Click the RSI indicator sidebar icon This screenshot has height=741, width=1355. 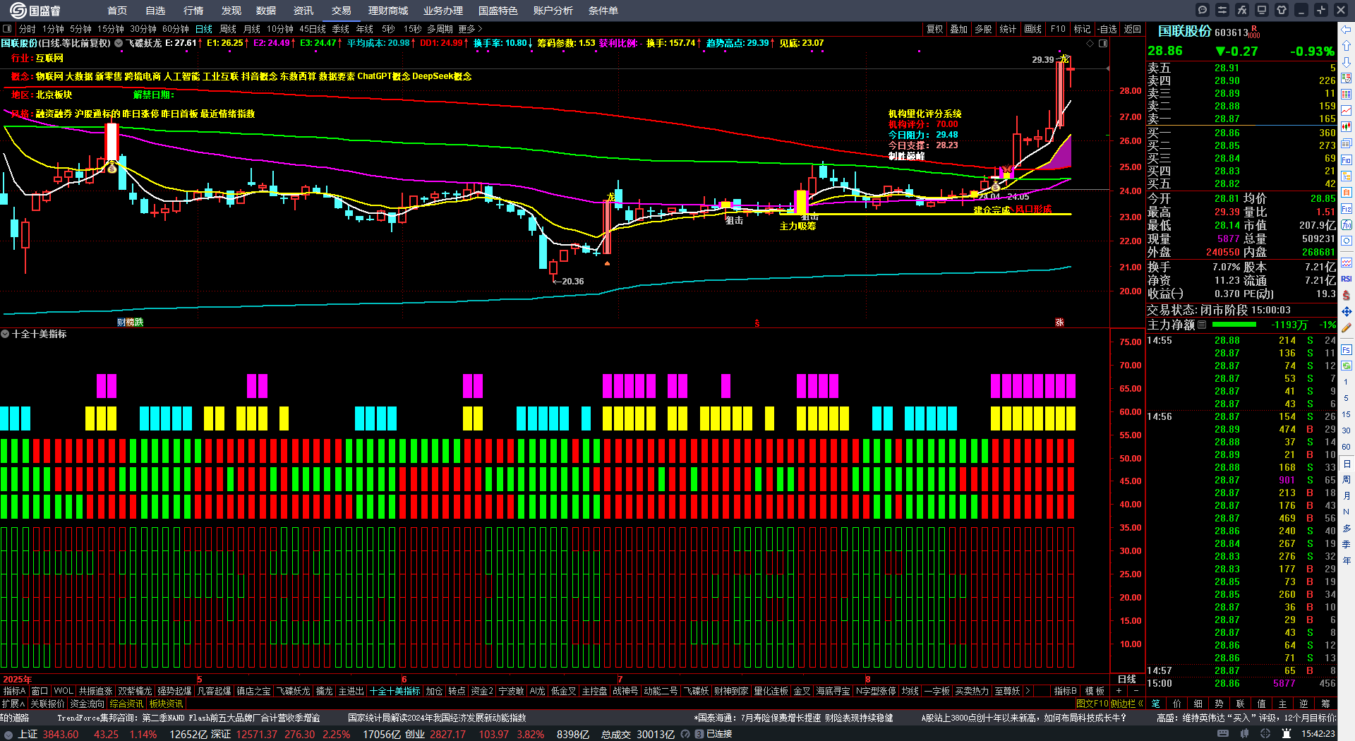(1347, 279)
